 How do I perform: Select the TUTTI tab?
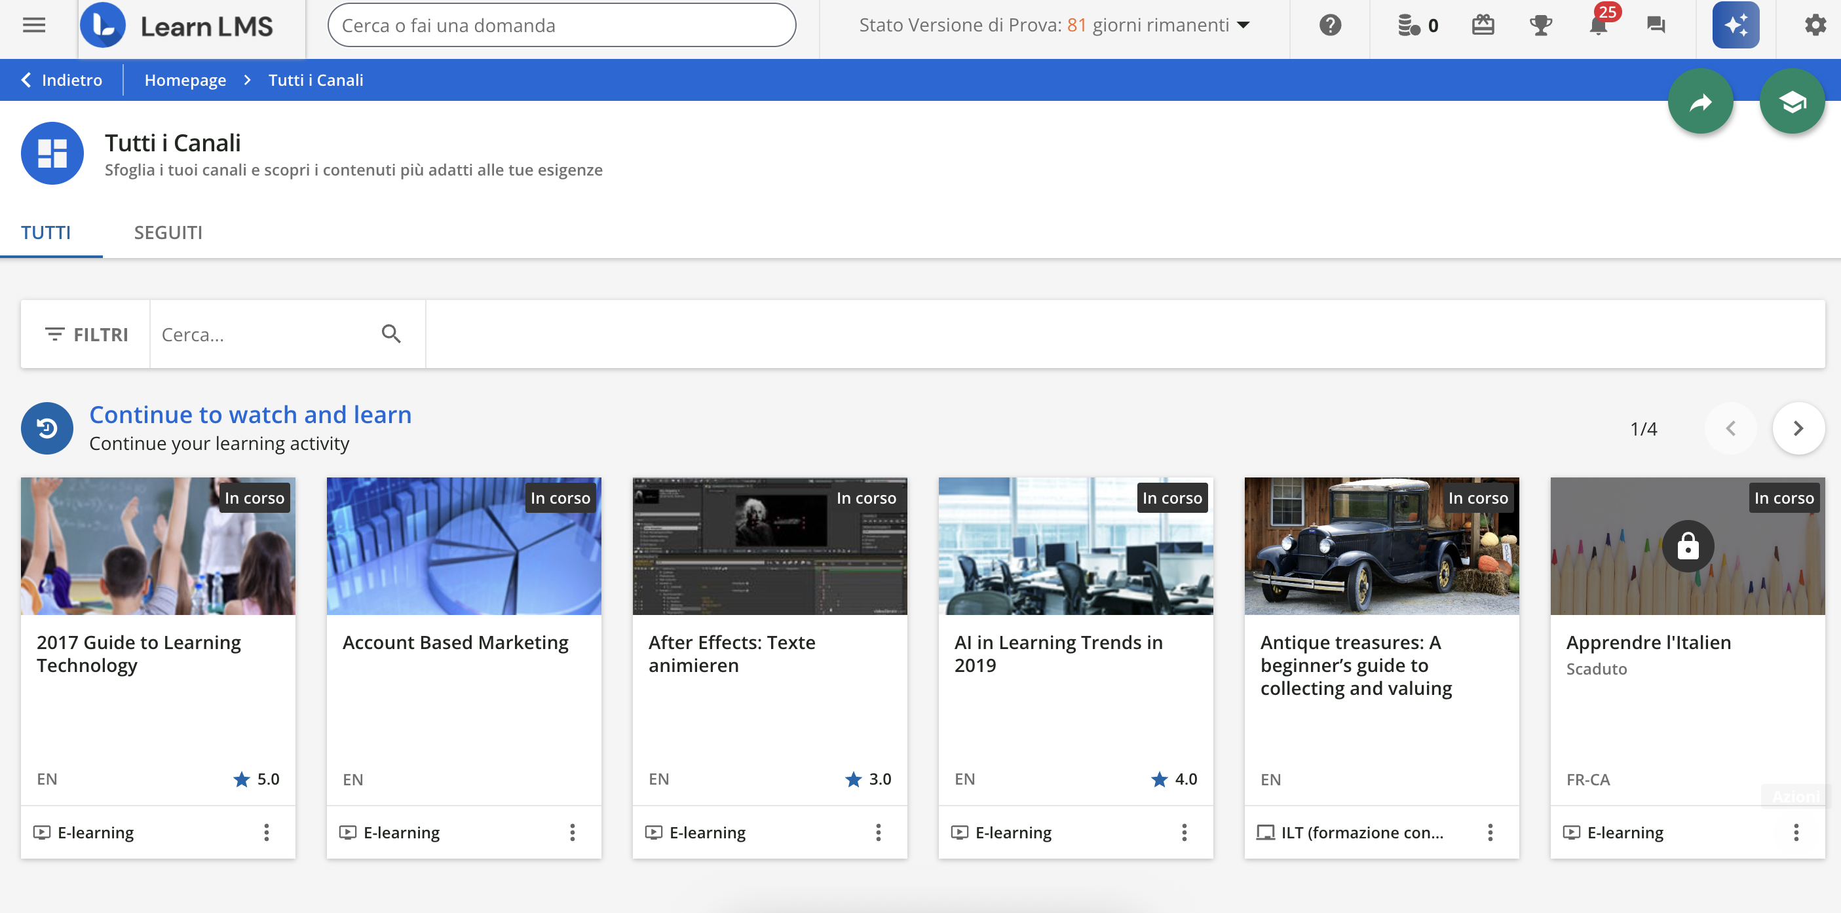46,233
